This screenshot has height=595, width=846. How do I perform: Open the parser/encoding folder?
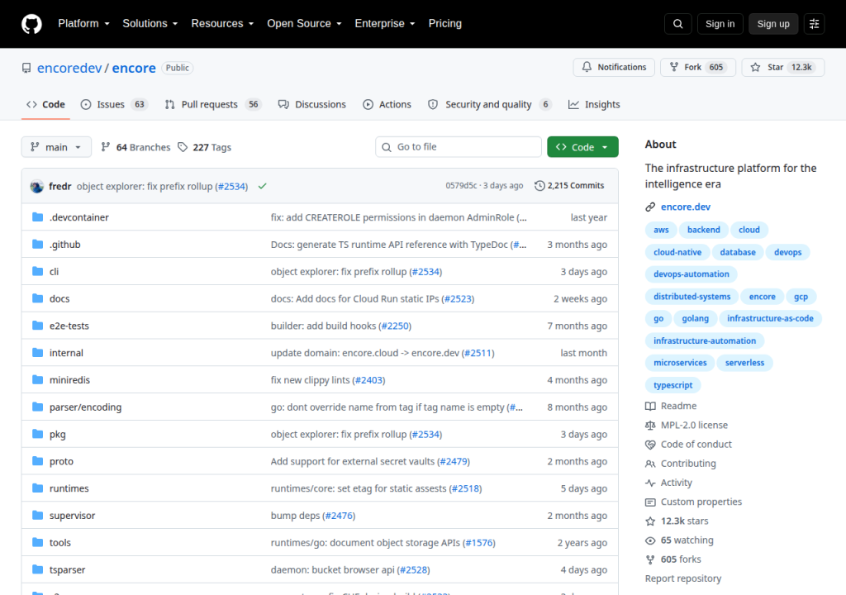(85, 407)
